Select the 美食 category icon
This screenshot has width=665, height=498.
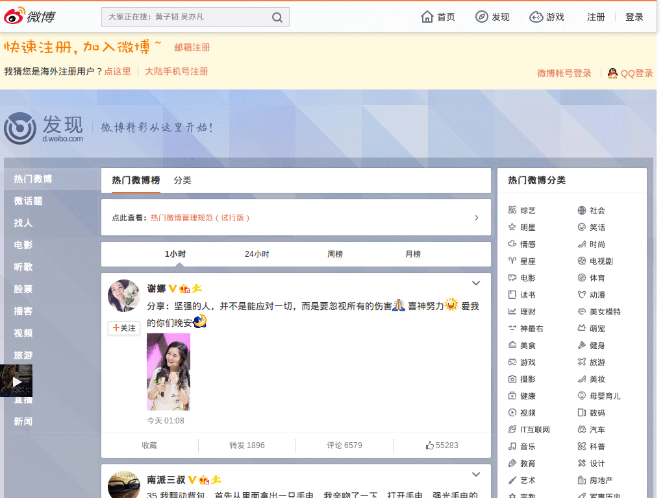click(x=512, y=345)
